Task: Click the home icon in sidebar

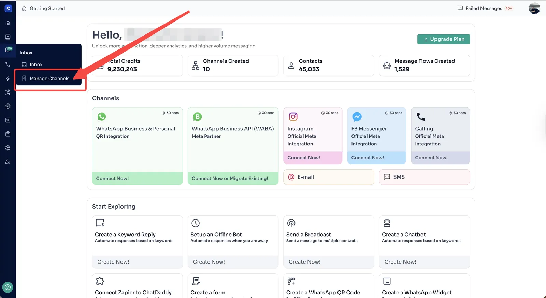Action: click(8, 23)
